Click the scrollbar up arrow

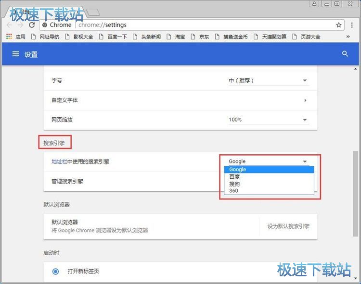tap(356, 69)
